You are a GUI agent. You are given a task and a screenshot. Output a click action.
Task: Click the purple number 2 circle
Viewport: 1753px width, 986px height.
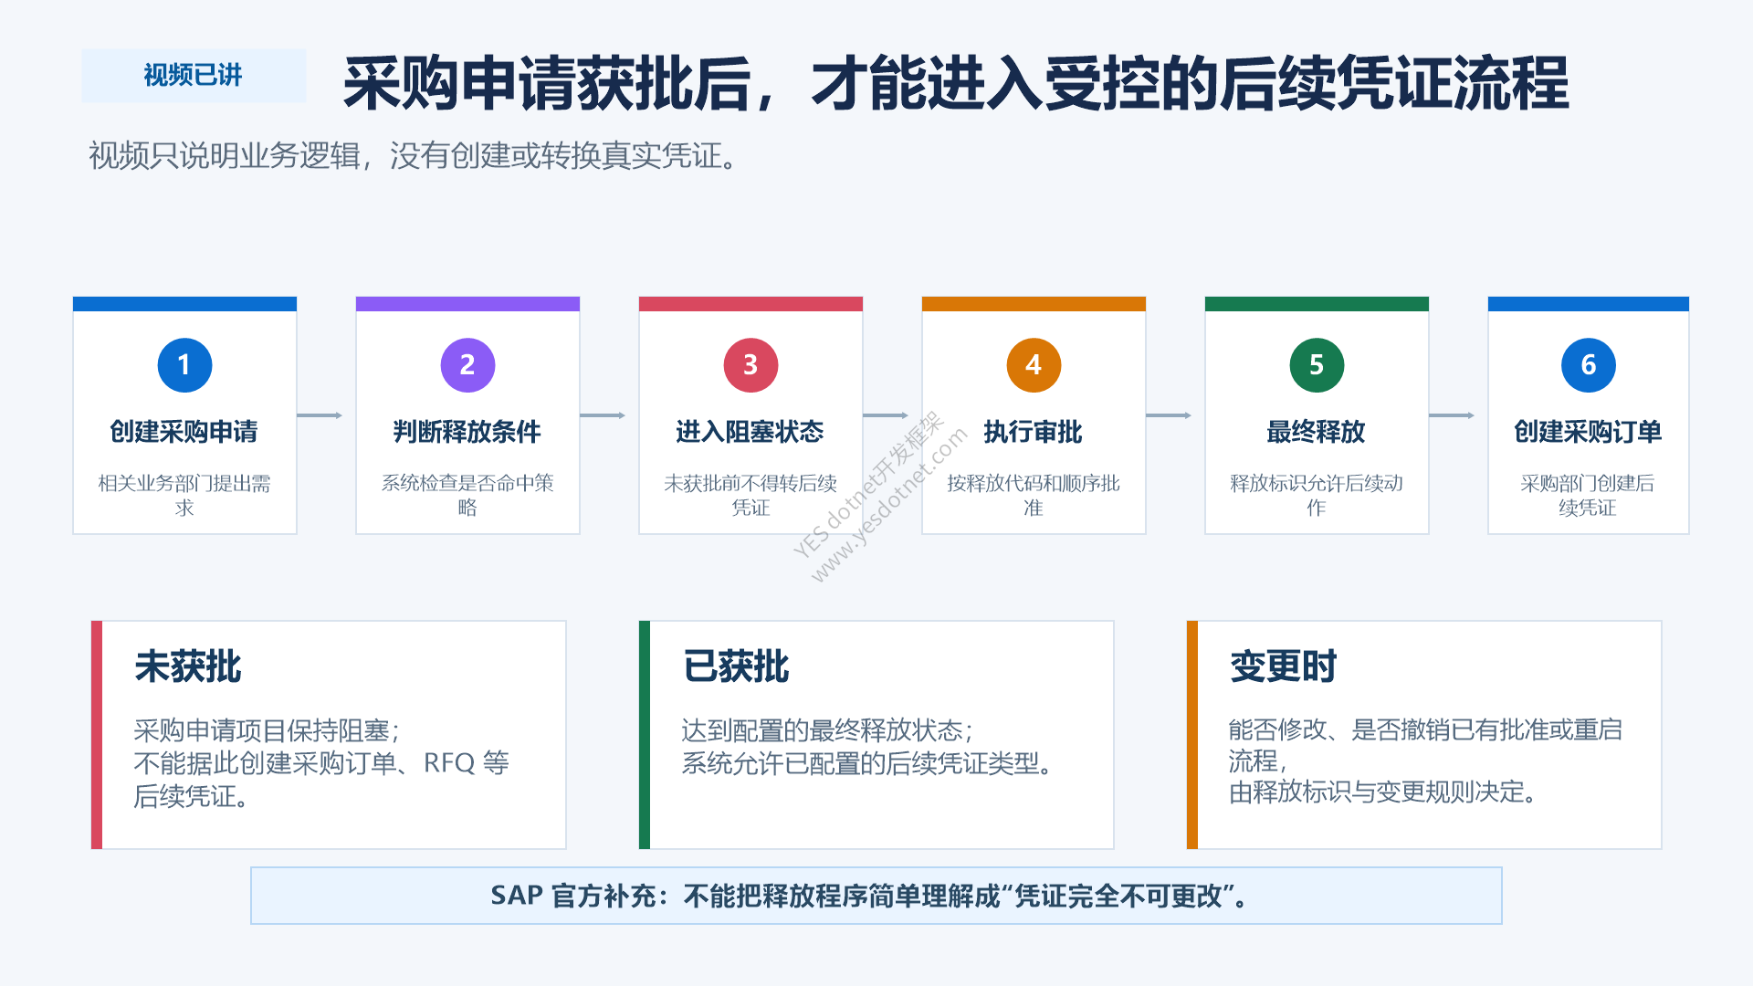pos(467,365)
